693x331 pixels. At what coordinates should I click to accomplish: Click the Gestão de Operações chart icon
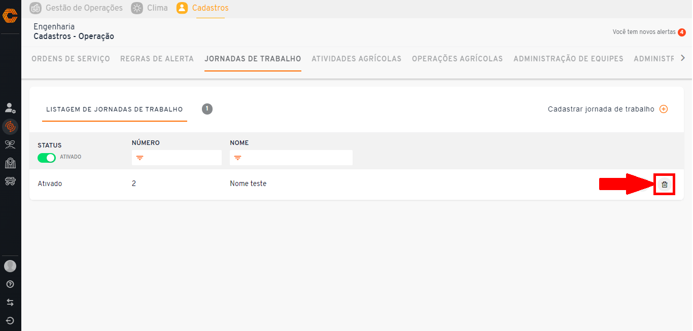click(36, 8)
